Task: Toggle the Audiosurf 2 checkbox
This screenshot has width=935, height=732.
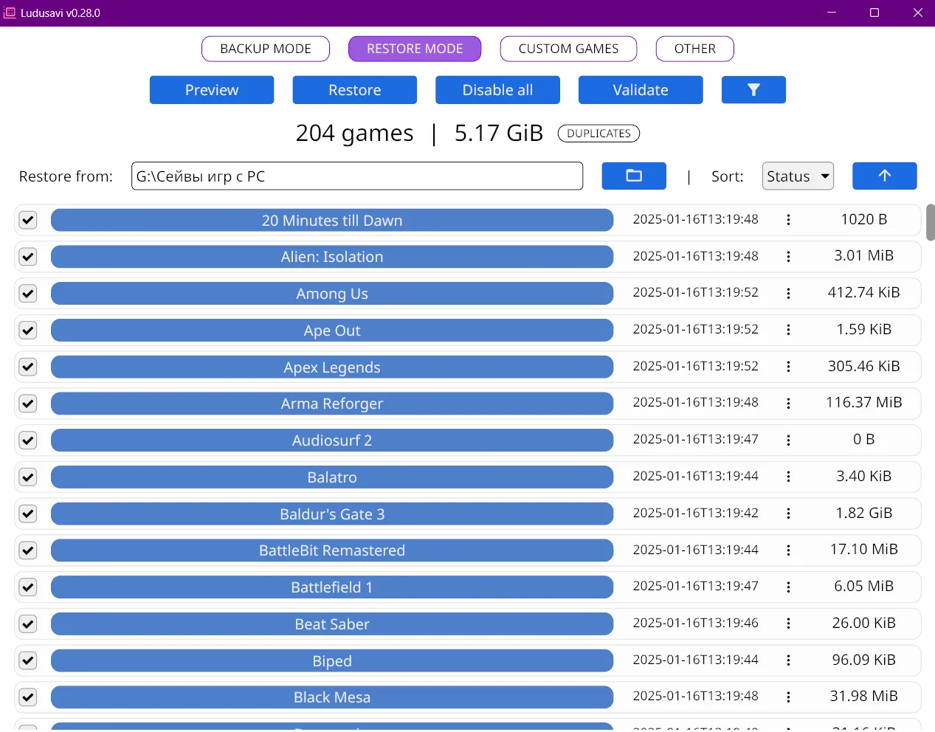Action: [28, 440]
